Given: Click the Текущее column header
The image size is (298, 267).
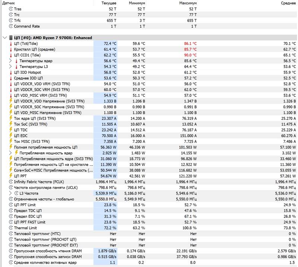Looking at the screenshot, I should pos(109,3).
